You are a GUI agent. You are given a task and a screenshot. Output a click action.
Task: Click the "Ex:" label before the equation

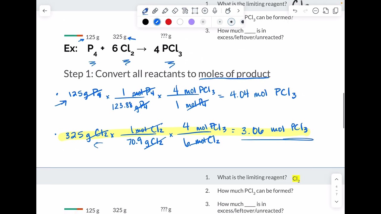pyautogui.click(x=71, y=48)
